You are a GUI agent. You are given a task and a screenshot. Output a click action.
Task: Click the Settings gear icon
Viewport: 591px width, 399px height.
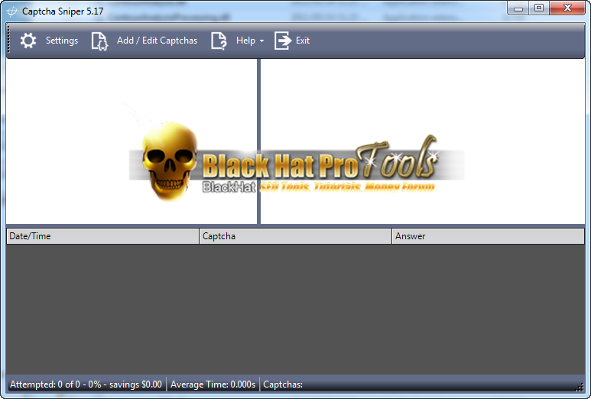[x=28, y=41]
